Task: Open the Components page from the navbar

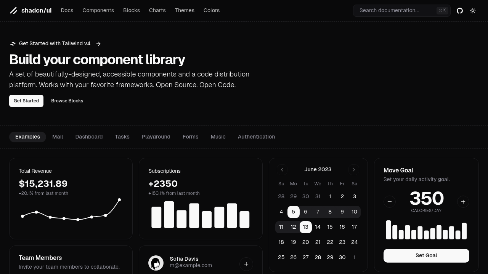Action: click(98, 10)
